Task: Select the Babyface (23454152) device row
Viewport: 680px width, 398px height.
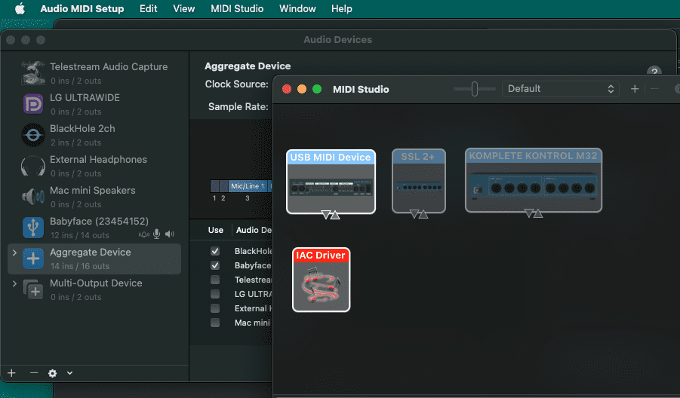Action: click(94, 228)
